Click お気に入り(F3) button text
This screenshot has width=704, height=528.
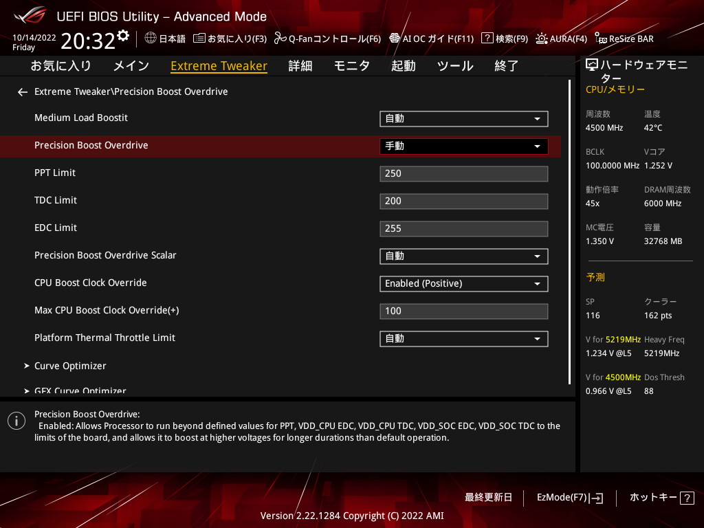(237, 38)
